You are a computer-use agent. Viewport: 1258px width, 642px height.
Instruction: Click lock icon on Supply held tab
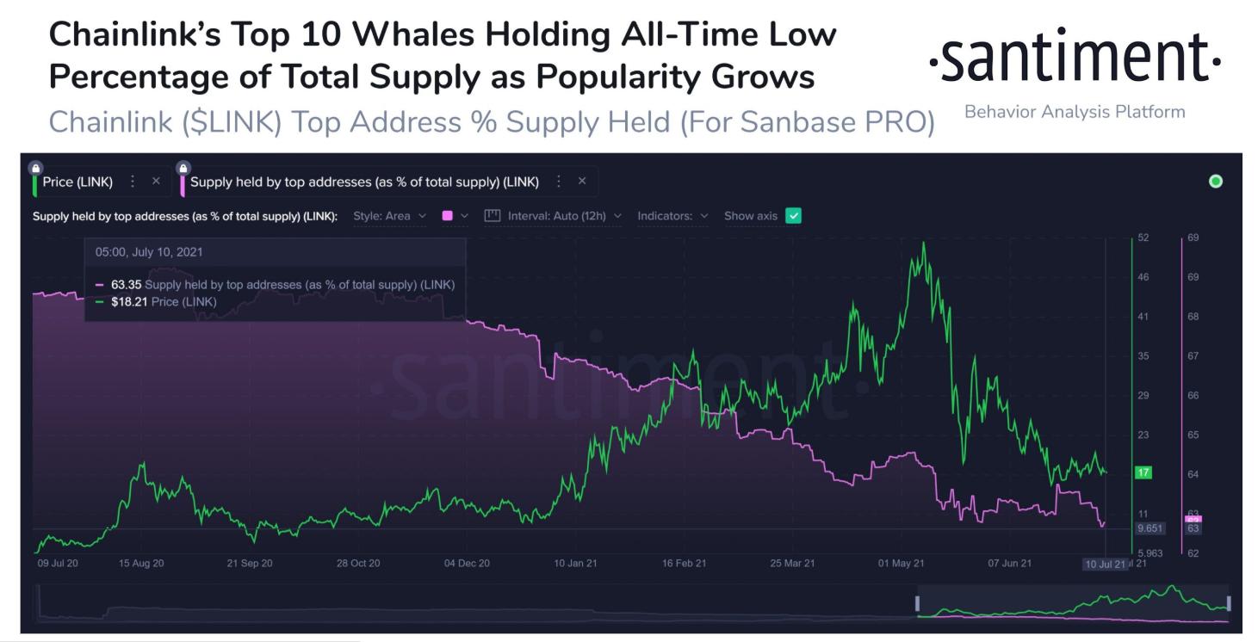tap(183, 168)
